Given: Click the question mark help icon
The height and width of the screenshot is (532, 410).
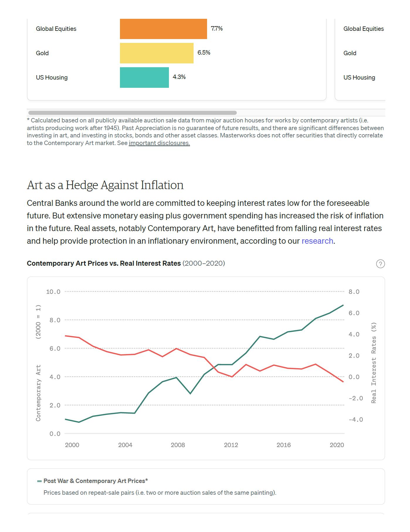Looking at the screenshot, I should (380, 264).
